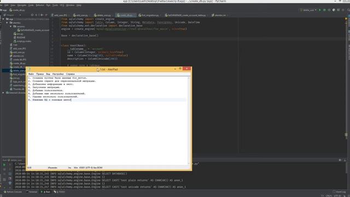Click the Base = declarative_base() code line
Image resolution: width=350 pixels, height=197 pixels.
(80, 36)
